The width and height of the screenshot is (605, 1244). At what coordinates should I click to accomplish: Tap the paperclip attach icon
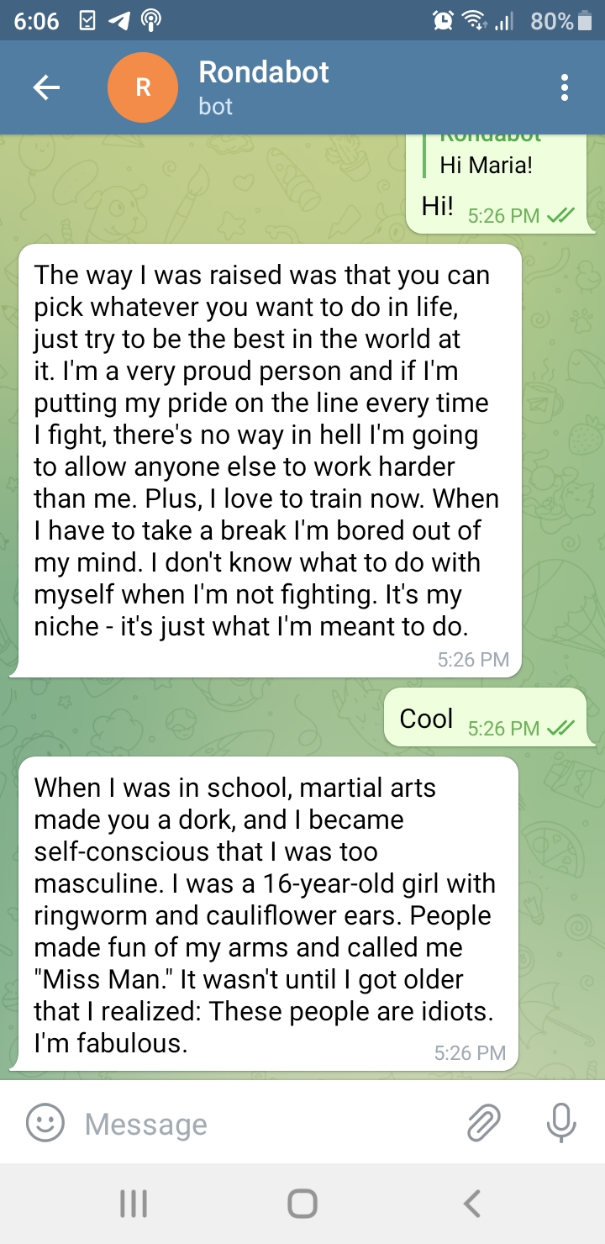484,1123
